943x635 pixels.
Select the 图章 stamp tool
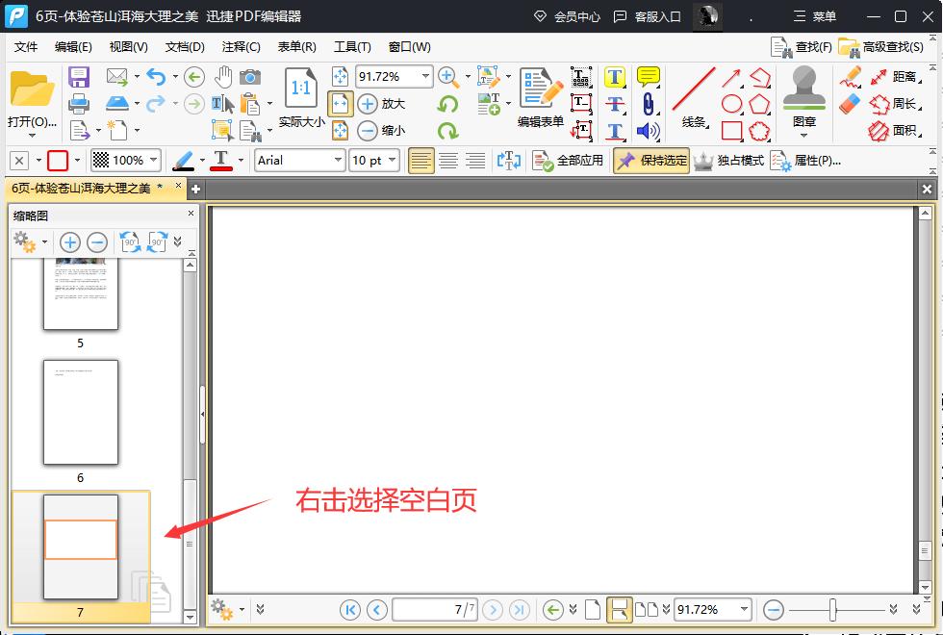[x=804, y=96]
